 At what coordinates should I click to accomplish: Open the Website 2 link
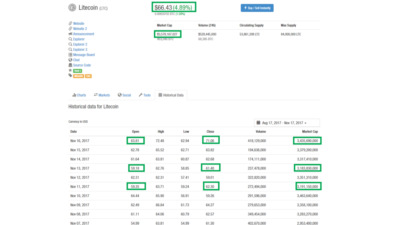pyautogui.click(x=80, y=29)
